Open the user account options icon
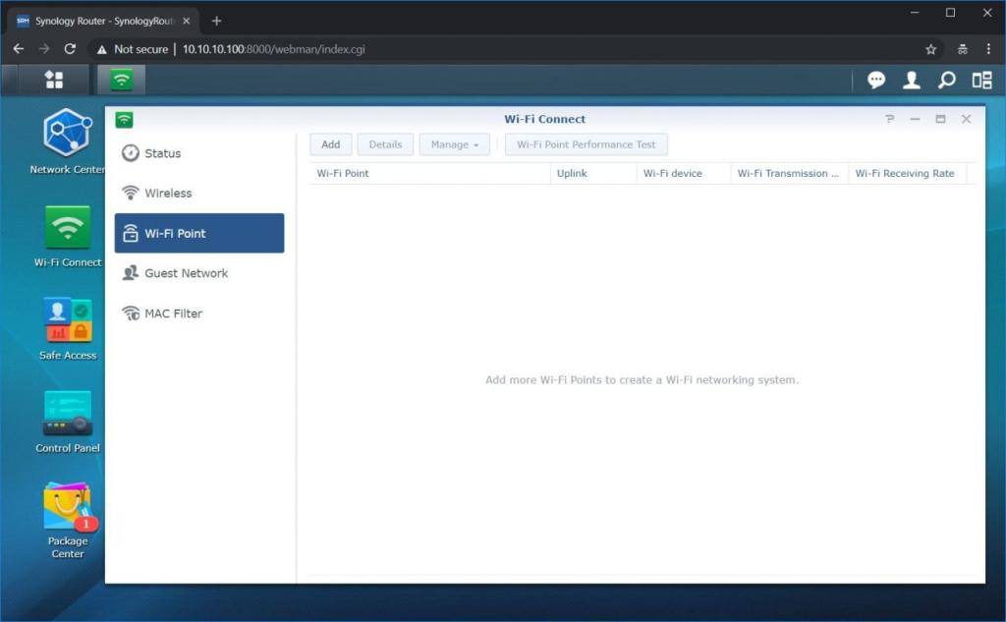 (911, 80)
